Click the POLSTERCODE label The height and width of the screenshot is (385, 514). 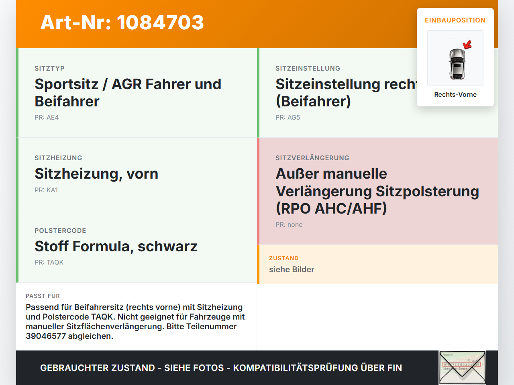point(60,230)
